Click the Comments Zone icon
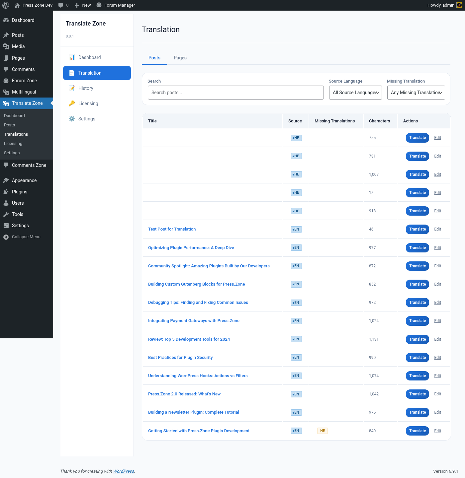Screen dimensions: 465x478 pyautogui.click(x=6, y=165)
